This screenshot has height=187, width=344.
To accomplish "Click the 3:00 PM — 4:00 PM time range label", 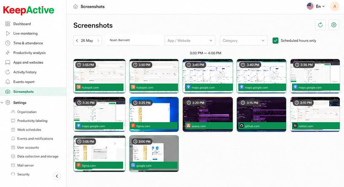I will [205, 53].
